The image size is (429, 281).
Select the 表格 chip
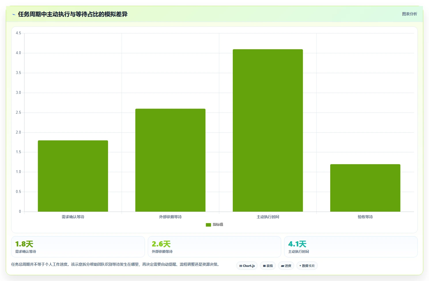(268, 266)
